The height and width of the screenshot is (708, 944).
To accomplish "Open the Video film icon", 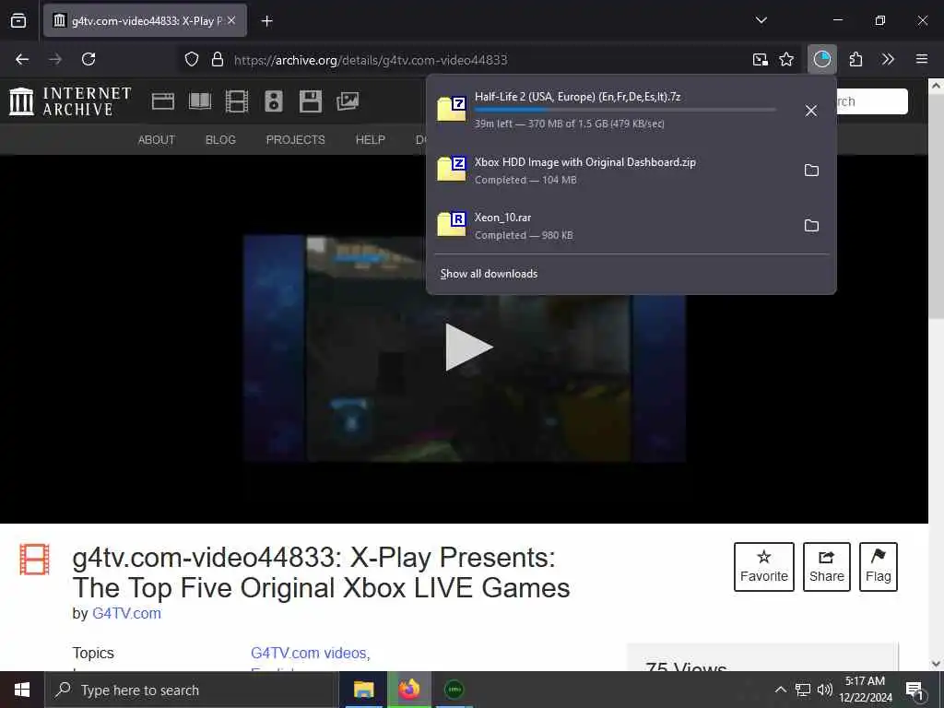I will tap(237, 101).
